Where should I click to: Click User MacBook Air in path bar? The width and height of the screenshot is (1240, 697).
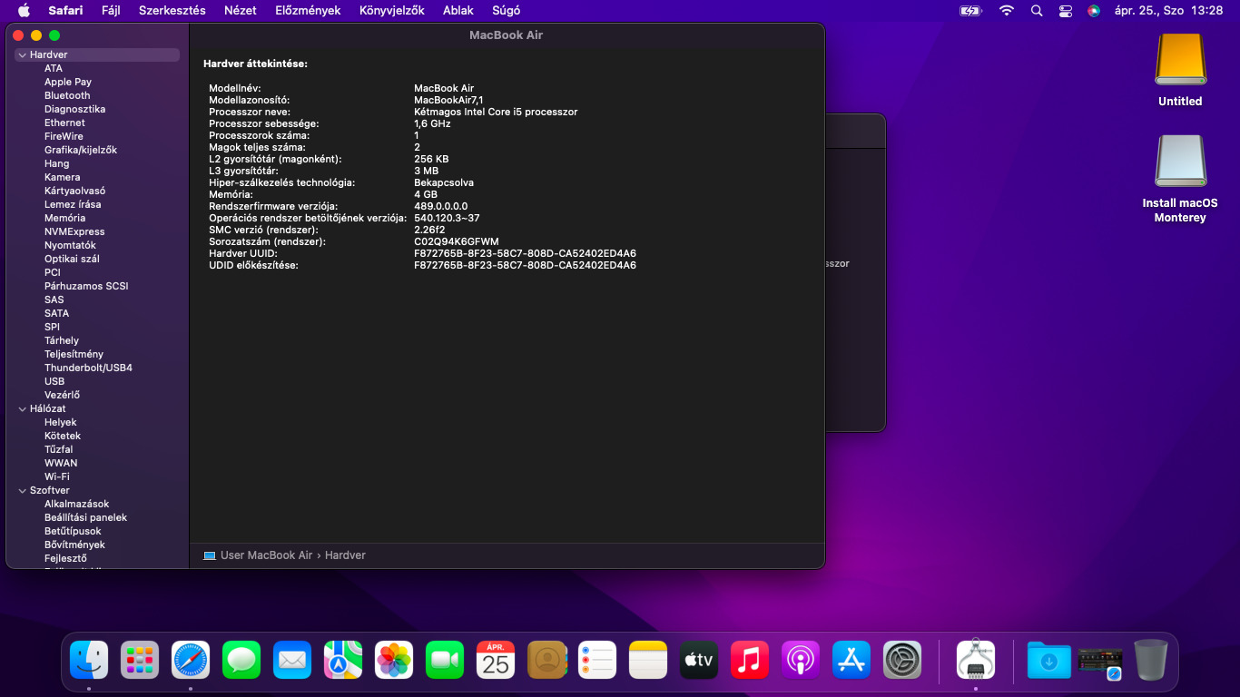click(x=265, y=555)
